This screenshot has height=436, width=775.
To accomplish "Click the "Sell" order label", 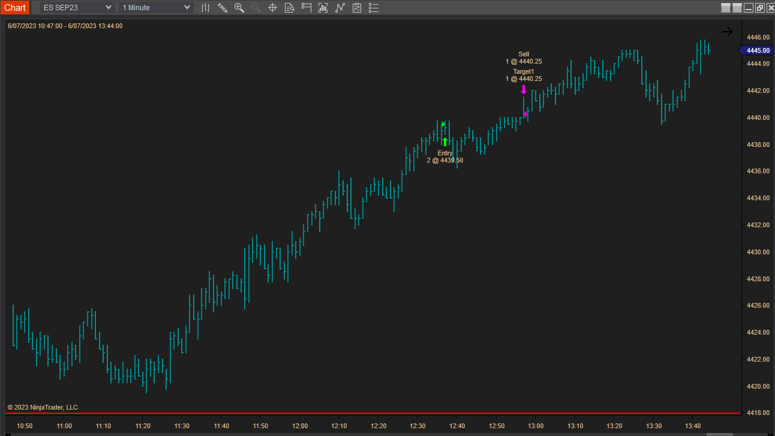I will (x=524, y=54).
